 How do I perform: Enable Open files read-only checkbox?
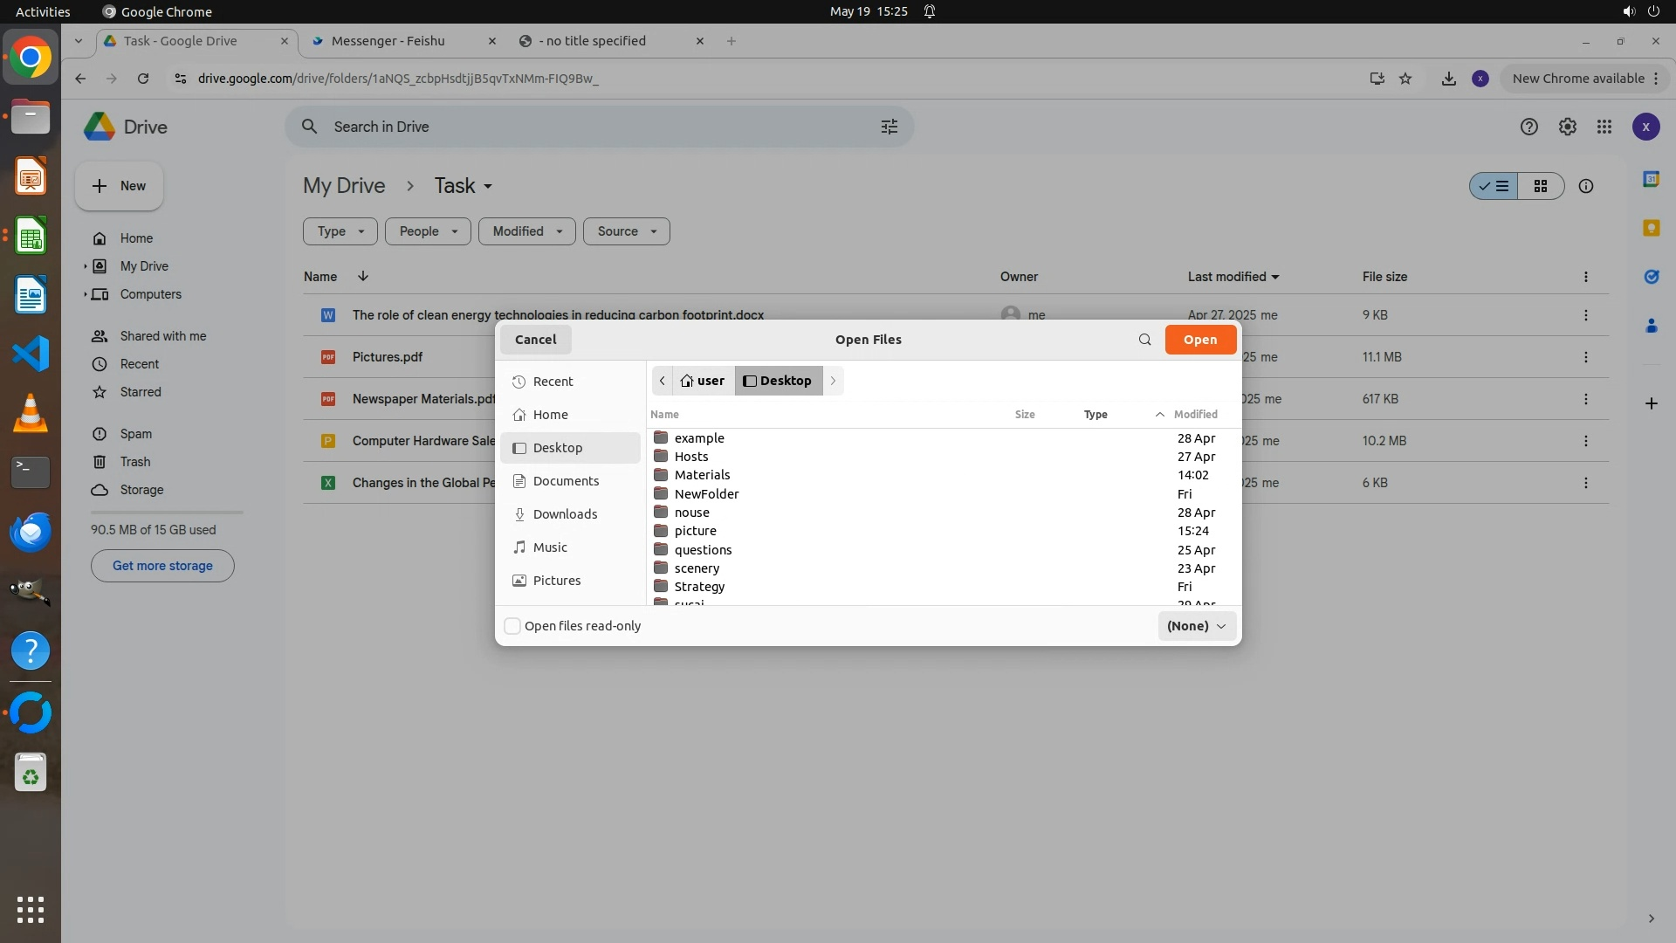(513, 626)
